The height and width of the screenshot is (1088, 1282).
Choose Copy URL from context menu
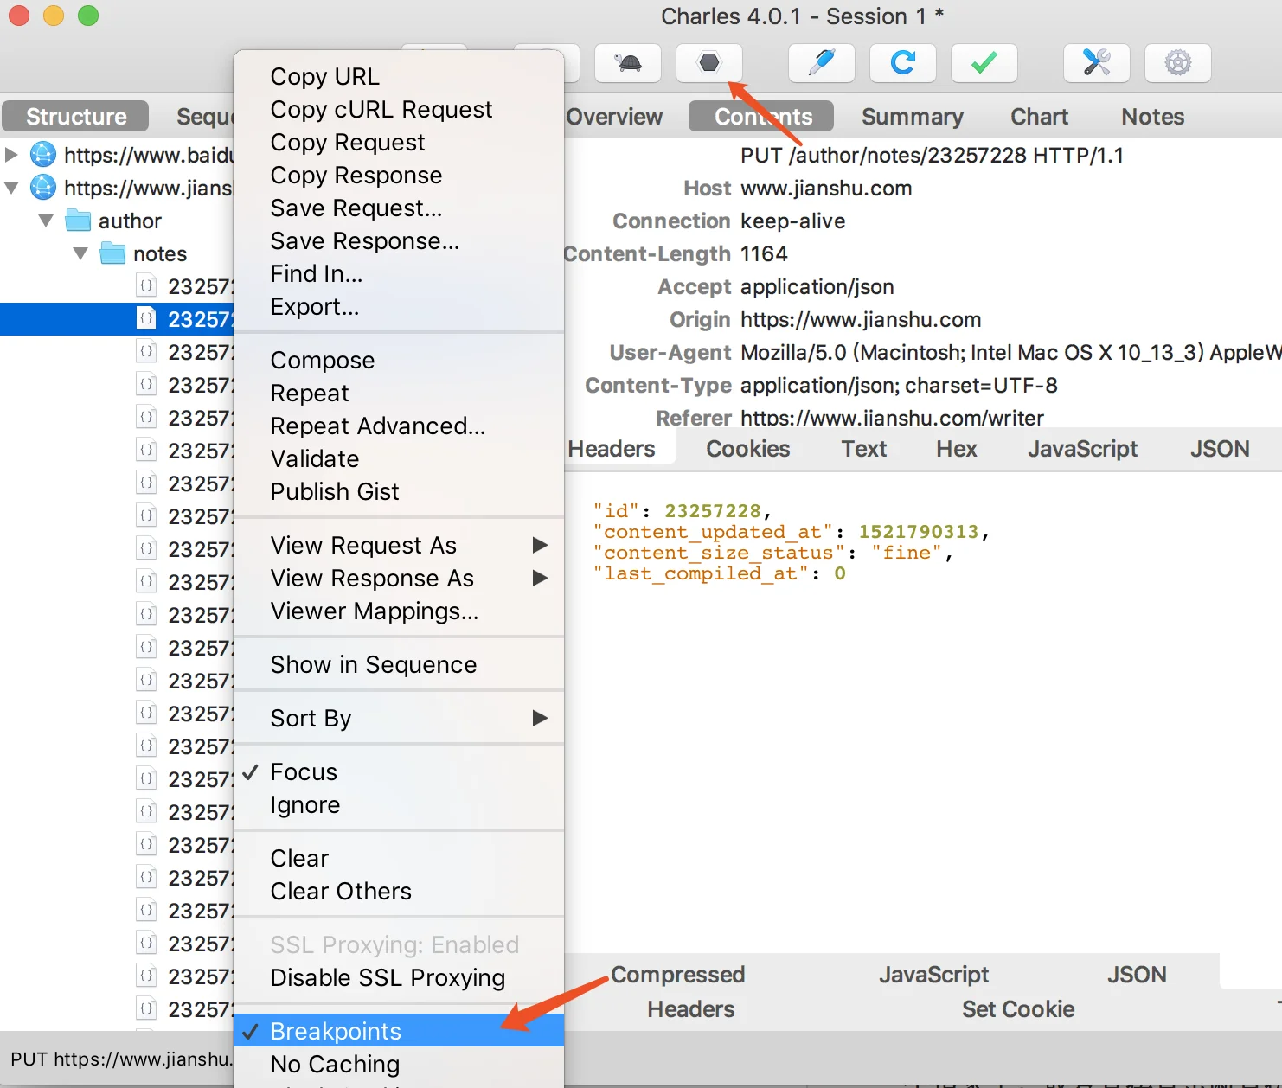tap(399, 76)
